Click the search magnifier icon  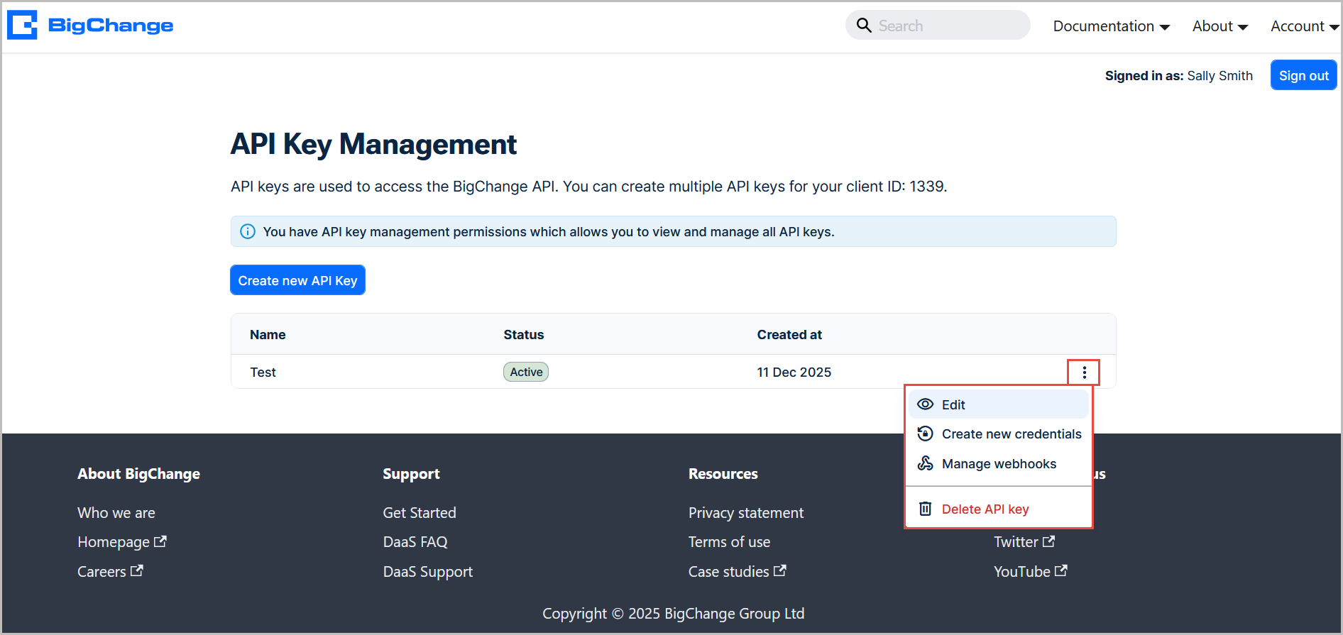(863, 26)
